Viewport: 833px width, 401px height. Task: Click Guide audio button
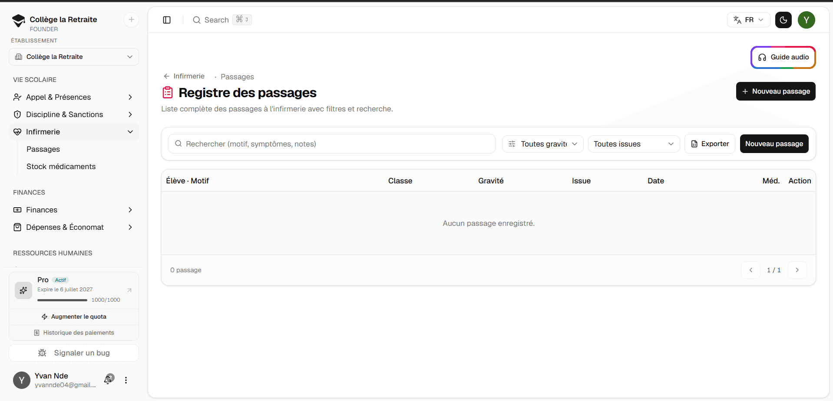tap(783, 57)
